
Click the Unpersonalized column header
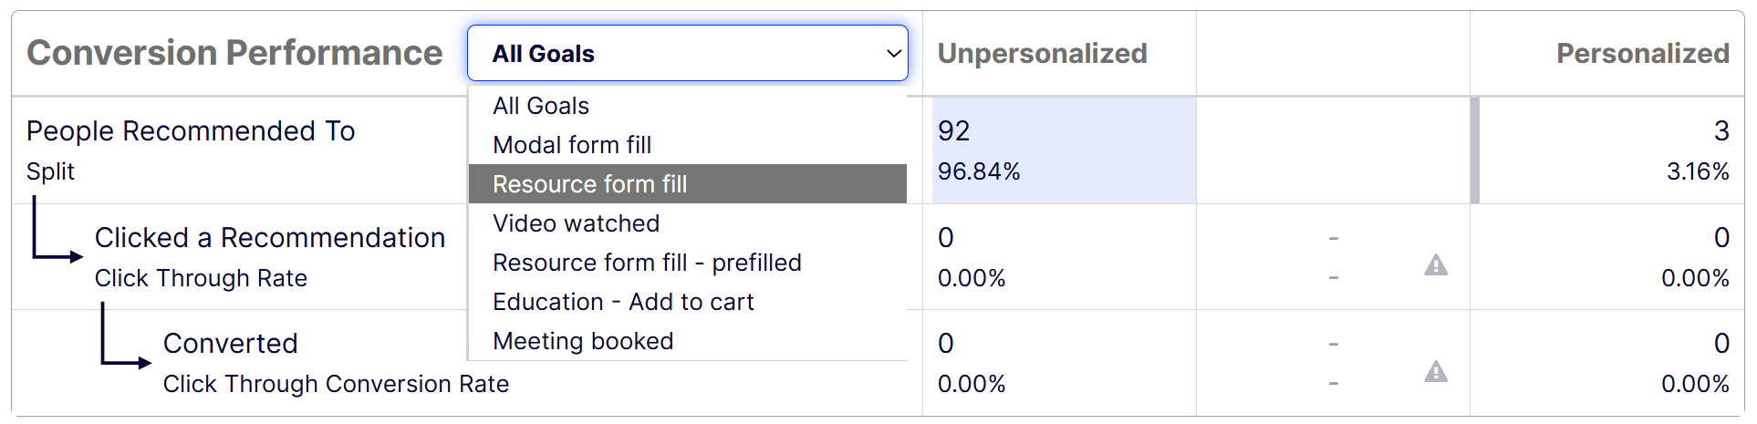tap(1042, 54)
